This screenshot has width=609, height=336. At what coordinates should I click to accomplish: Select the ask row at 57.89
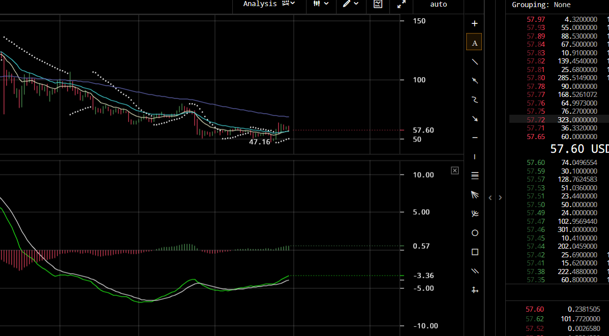point(559,36)
